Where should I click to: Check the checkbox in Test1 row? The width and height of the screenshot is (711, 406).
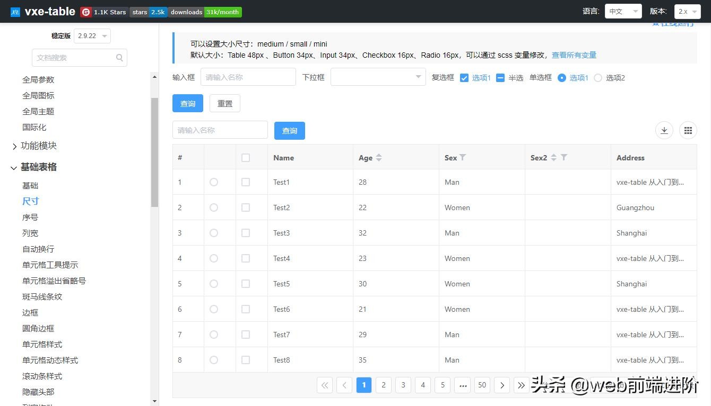(246, 182)
